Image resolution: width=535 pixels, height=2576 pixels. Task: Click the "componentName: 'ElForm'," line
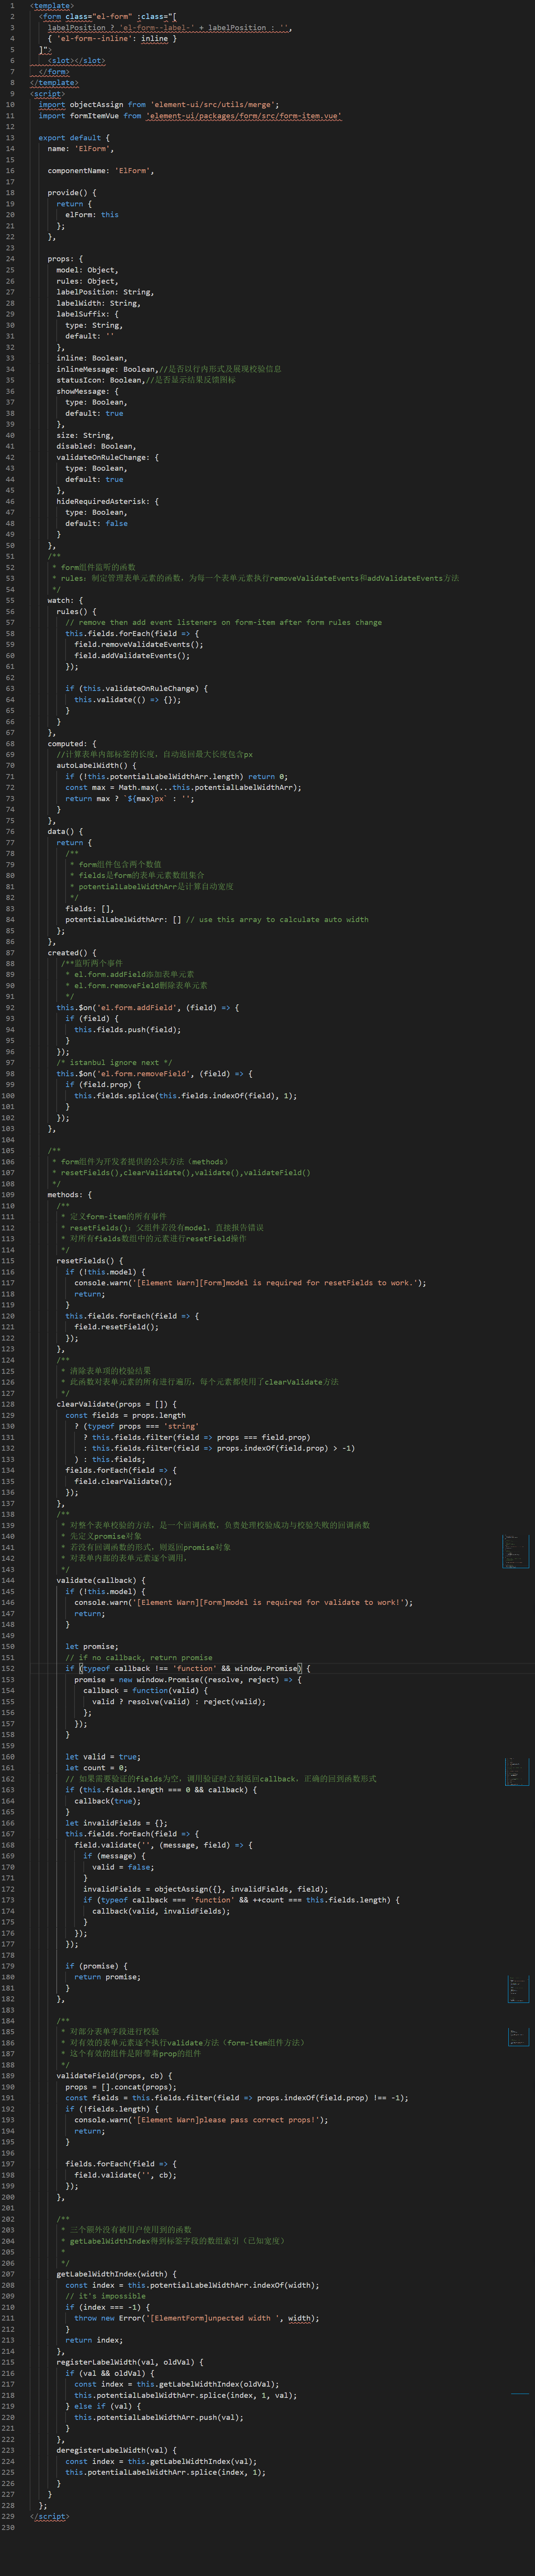point(101,171)
